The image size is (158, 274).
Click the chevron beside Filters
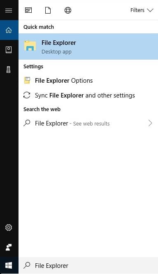tap(150, 10)
